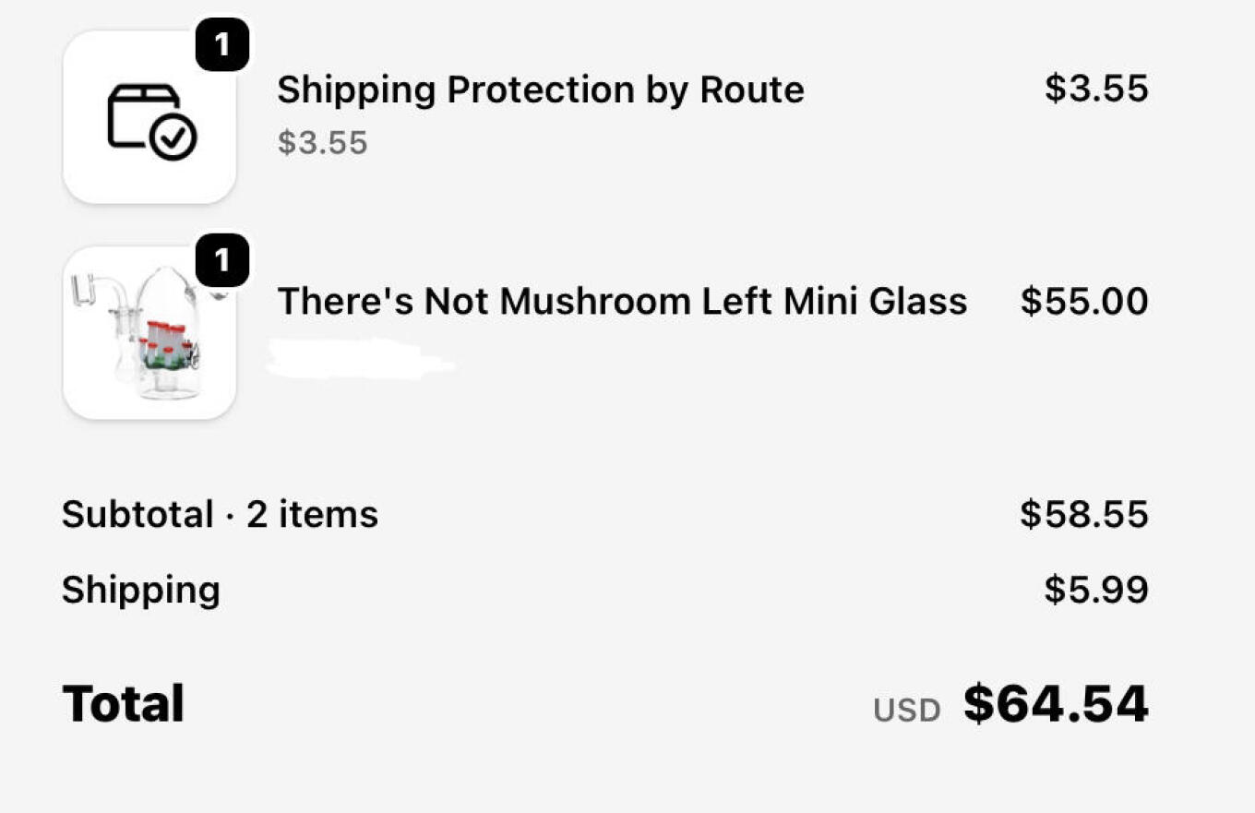Image resolution: width=1255 pixels, height=813 pixels.
Task: Click the $58.55 subtotal amount
Action: coord(1083,514)
